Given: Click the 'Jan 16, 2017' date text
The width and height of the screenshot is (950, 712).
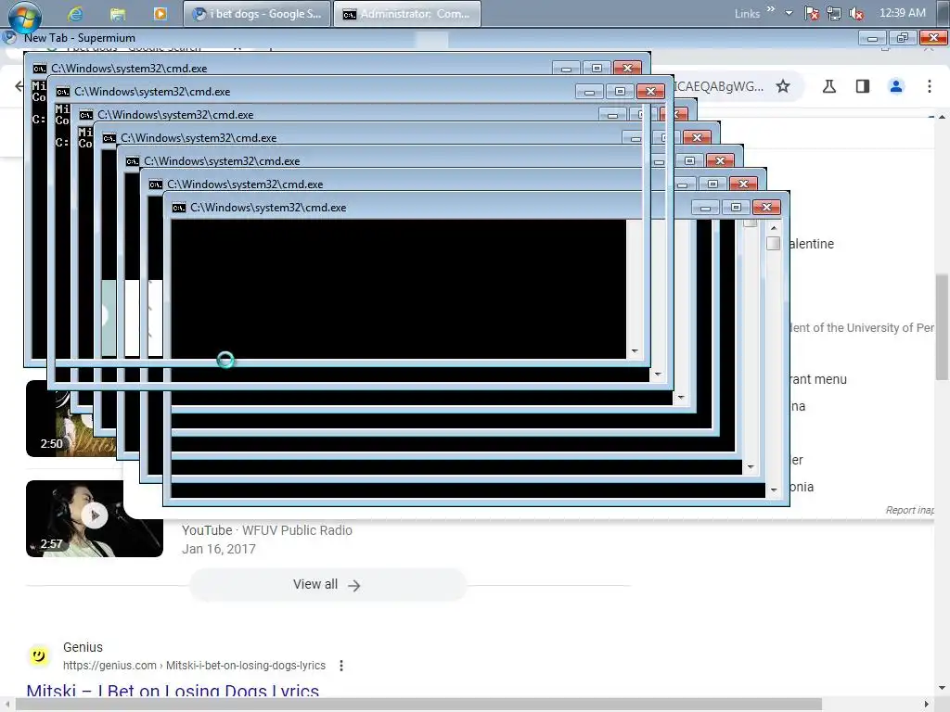Looking at the screenshot, I should tap(219, 549).
